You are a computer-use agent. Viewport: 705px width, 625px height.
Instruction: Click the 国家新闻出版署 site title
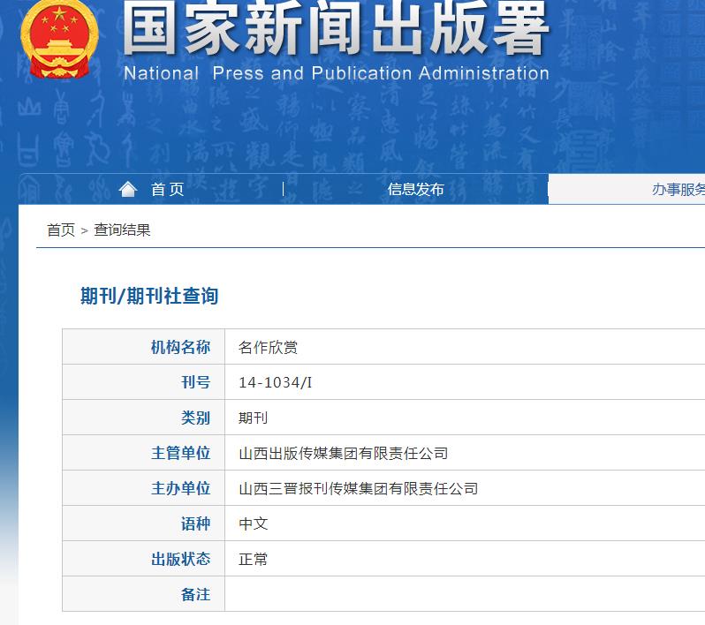(x=336, y=31)
